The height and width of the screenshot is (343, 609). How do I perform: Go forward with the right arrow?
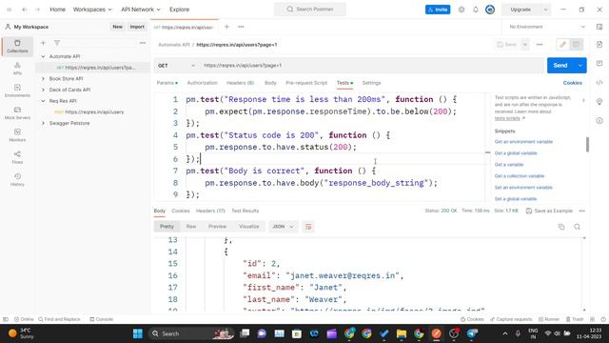pyautogui.click(x=38, y=10)
